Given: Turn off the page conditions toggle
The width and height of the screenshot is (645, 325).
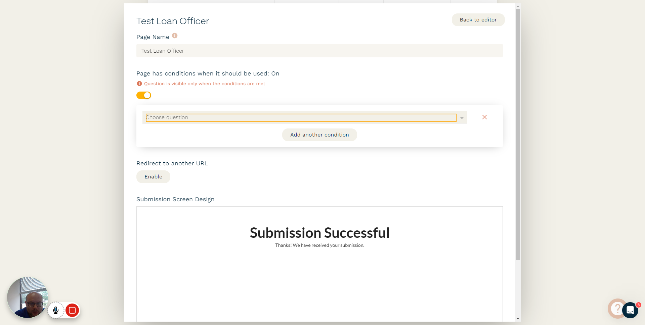Looking at the screenshot, I should 144,95.
